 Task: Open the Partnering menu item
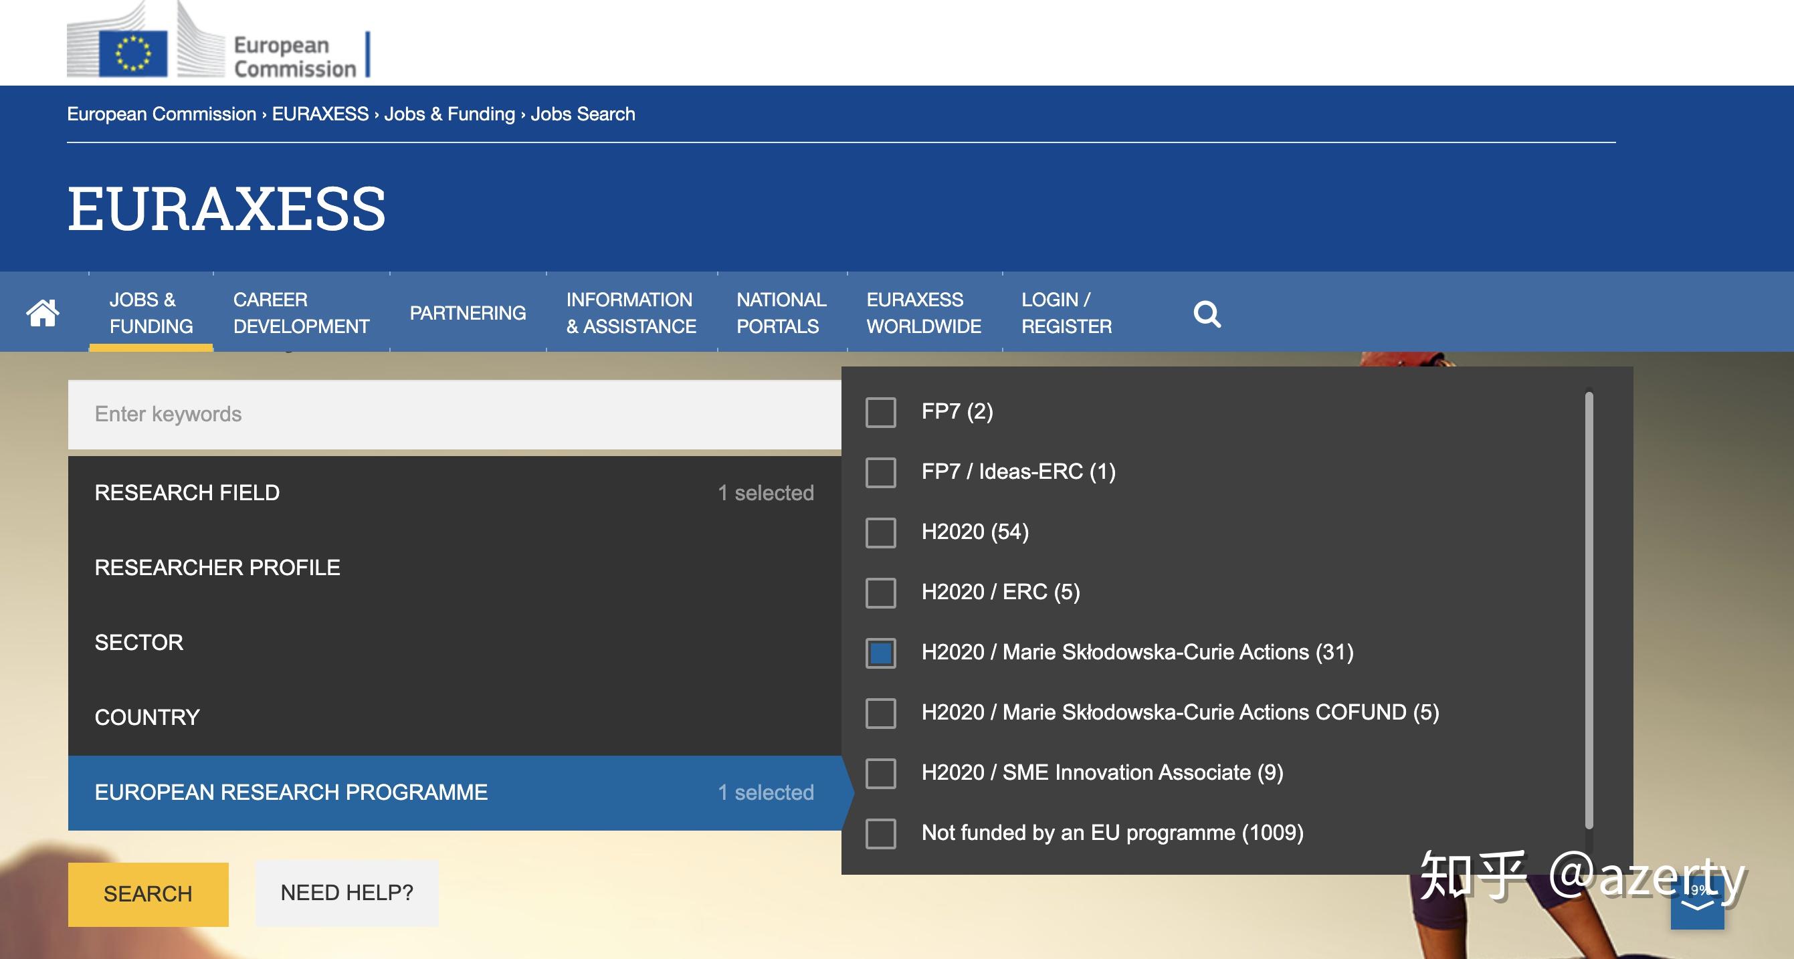point(468,313)
